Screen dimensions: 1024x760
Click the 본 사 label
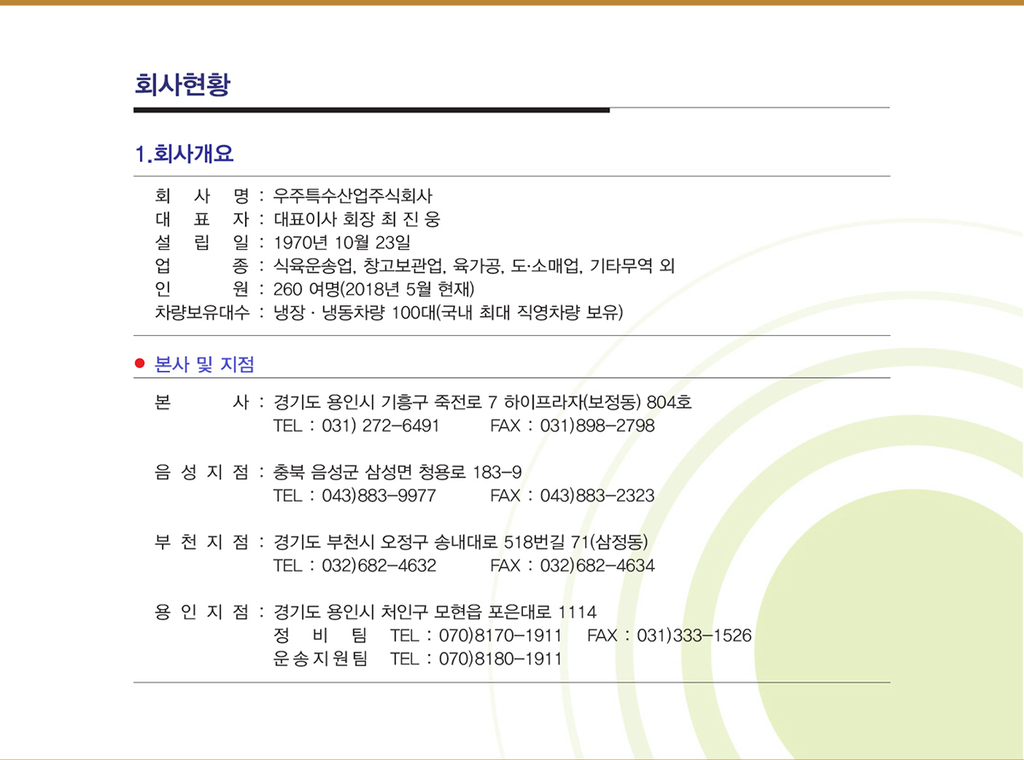[201, 402]
